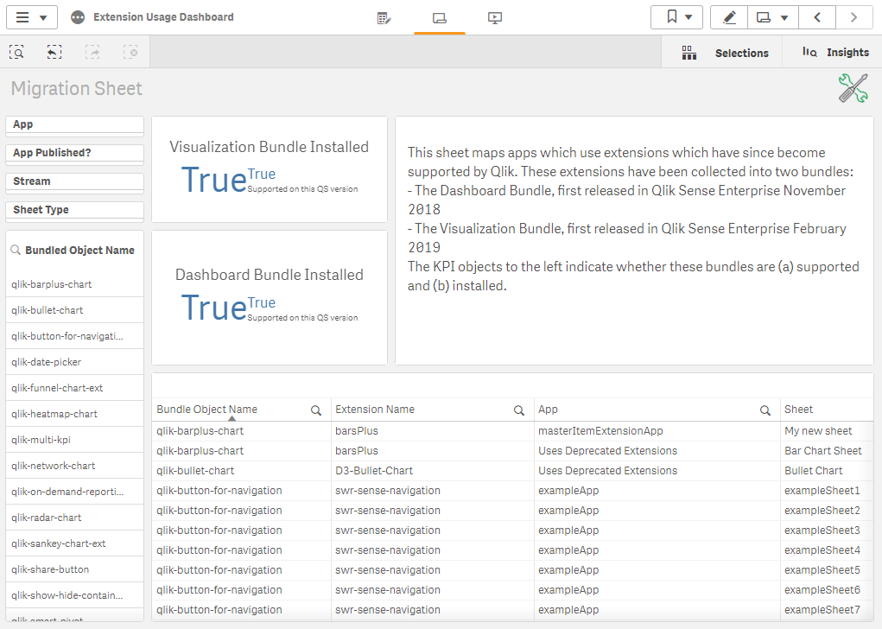Select the Bar Chart Sheet cell
The image size is (882, 629).
(x=827, y=451)
